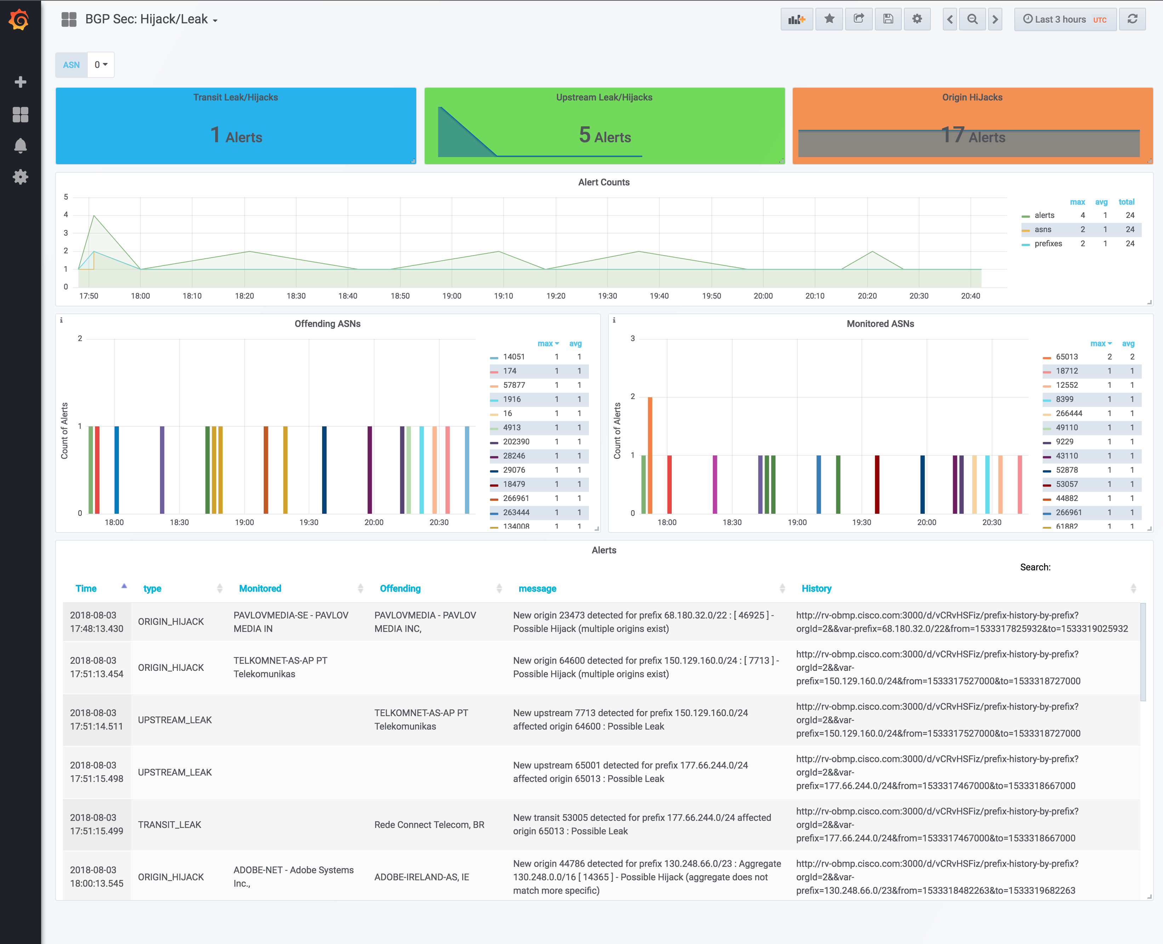Open Monitored ASNs panel title menu
The height and width of the screenshot is (944, 1163).
pyautogui.click(x=880, y=323)
